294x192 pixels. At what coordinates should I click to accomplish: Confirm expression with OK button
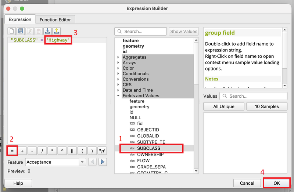click(x=277, y=183)
